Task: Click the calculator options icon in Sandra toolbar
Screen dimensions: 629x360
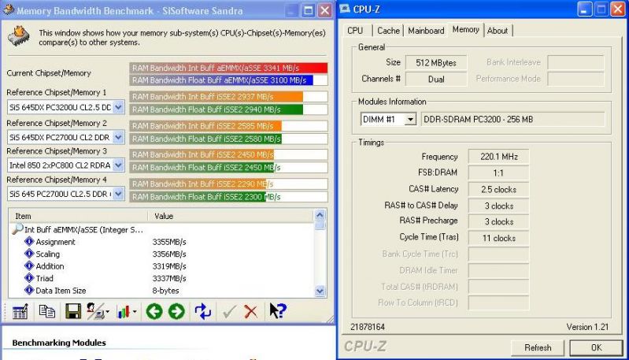Action: 20,311
